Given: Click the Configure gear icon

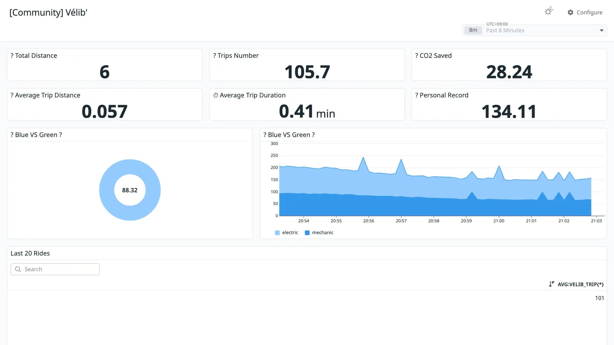Looking at the screenshot, I should coord(571,12).
